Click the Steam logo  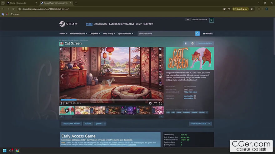68,24
